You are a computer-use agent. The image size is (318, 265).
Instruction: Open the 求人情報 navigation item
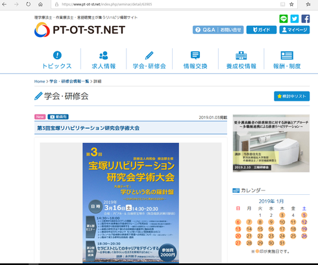point(104,60)
